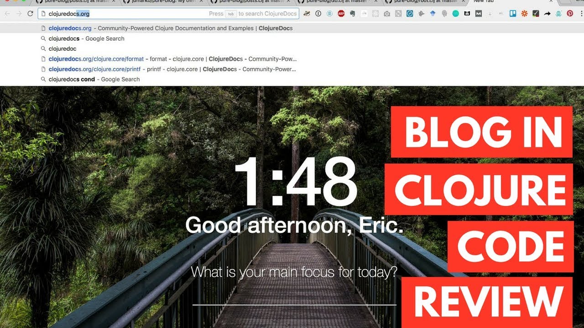584x328 pixels.
Task: Click 'What is your main focus' prompt
Action: click(x=294, y=272)
